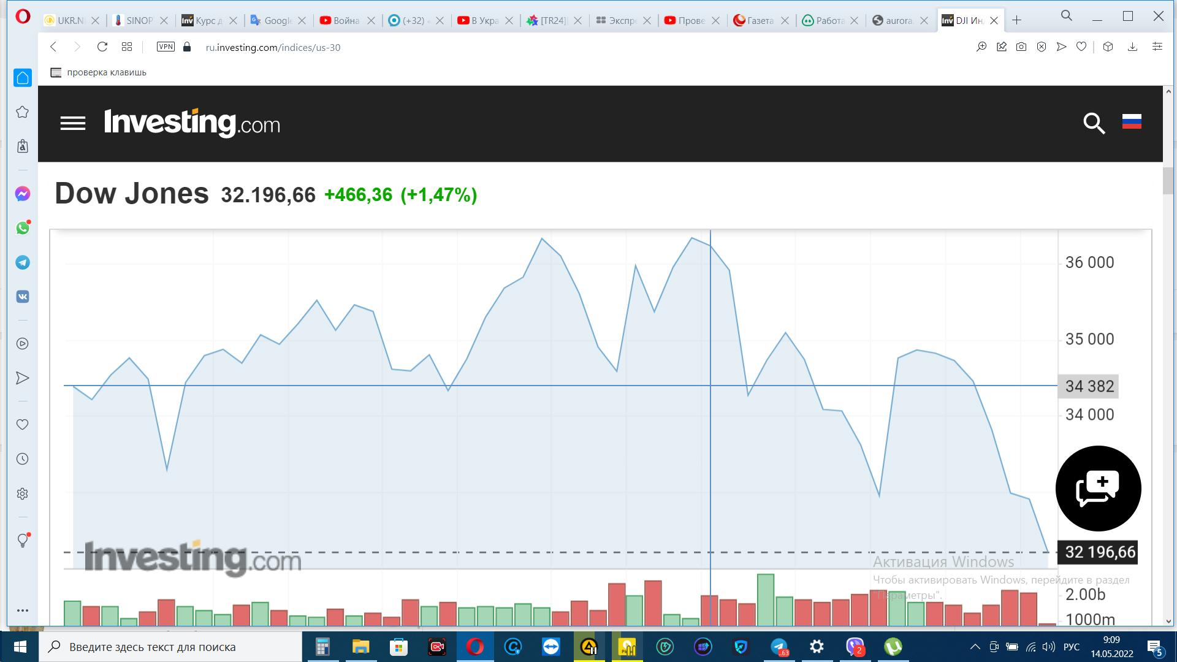Open Telegram in the Opera sidebar

23,262
